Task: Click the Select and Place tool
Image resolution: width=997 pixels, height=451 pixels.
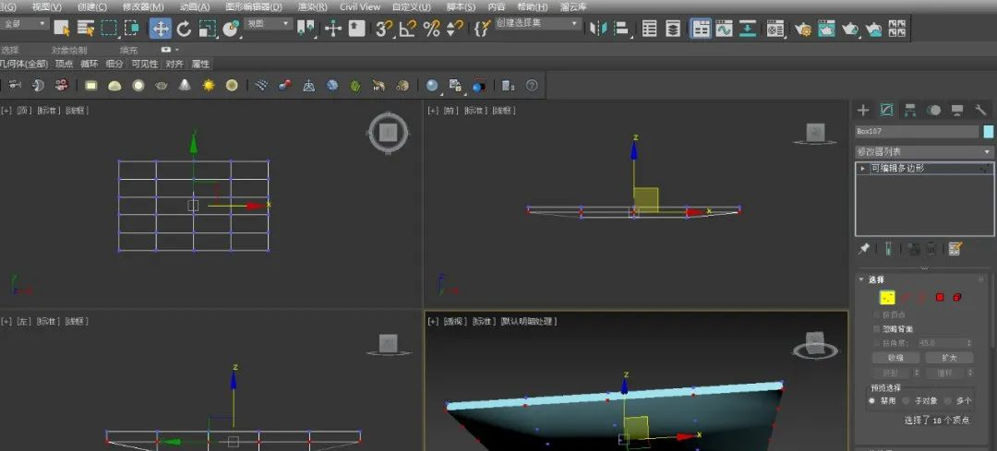Action: (x=231, y=28)
